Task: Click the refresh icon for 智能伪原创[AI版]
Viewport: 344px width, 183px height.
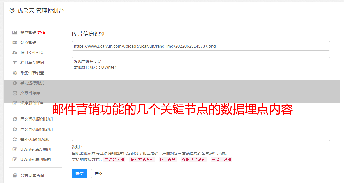Action: 15,139
